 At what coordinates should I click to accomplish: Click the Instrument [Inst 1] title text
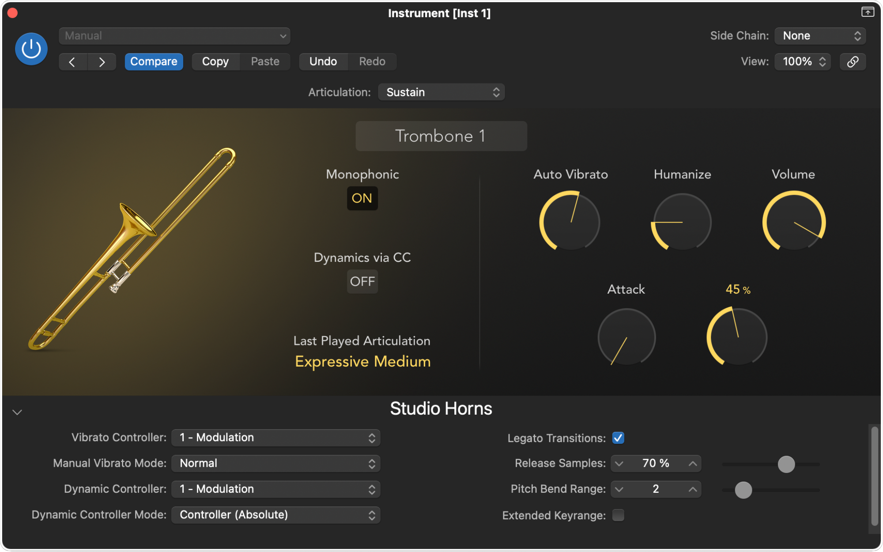pyautogui.click(x=439, y=13)
